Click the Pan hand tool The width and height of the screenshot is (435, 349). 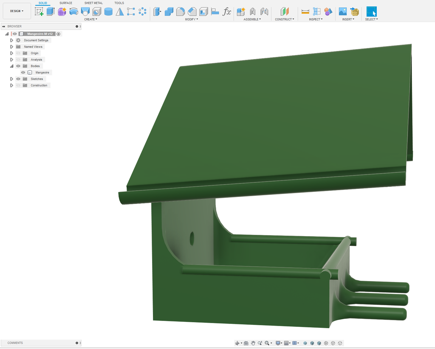tap(253, 343)
